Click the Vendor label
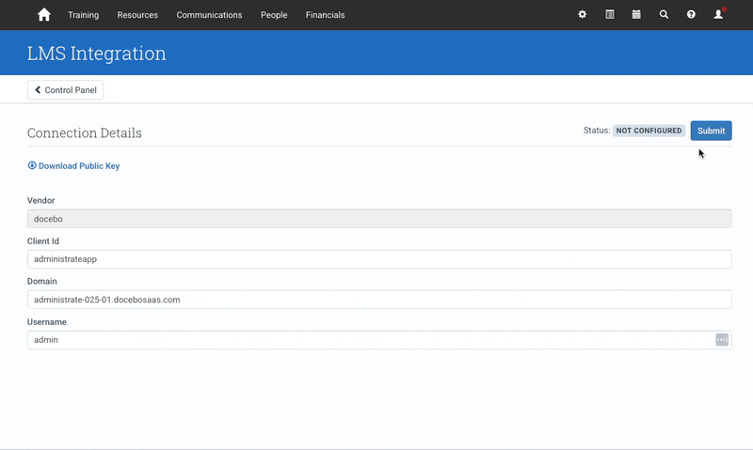753x450 pixels. coord(40,200)
